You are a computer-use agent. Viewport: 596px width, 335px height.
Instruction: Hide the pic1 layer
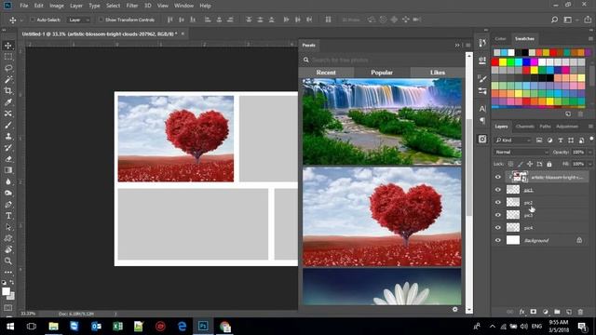(x=498, y=190)
